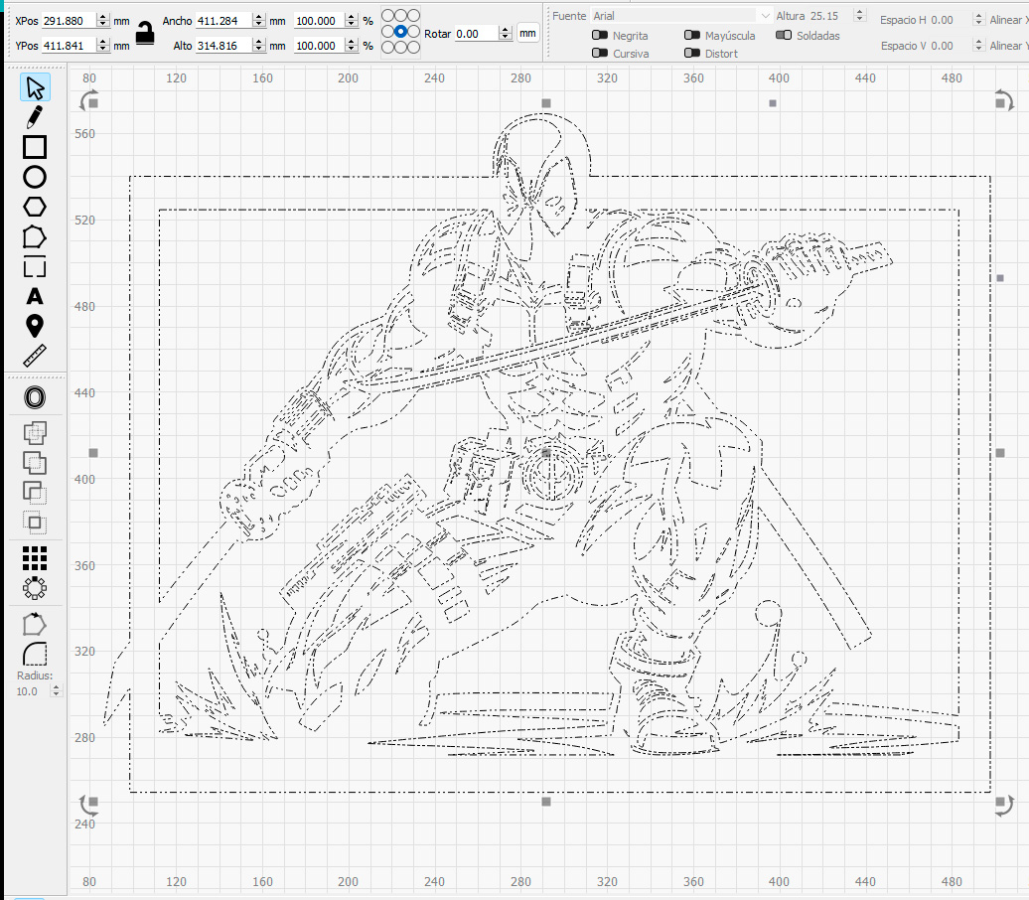Open the ruler measure tool

tap(34, 356)
